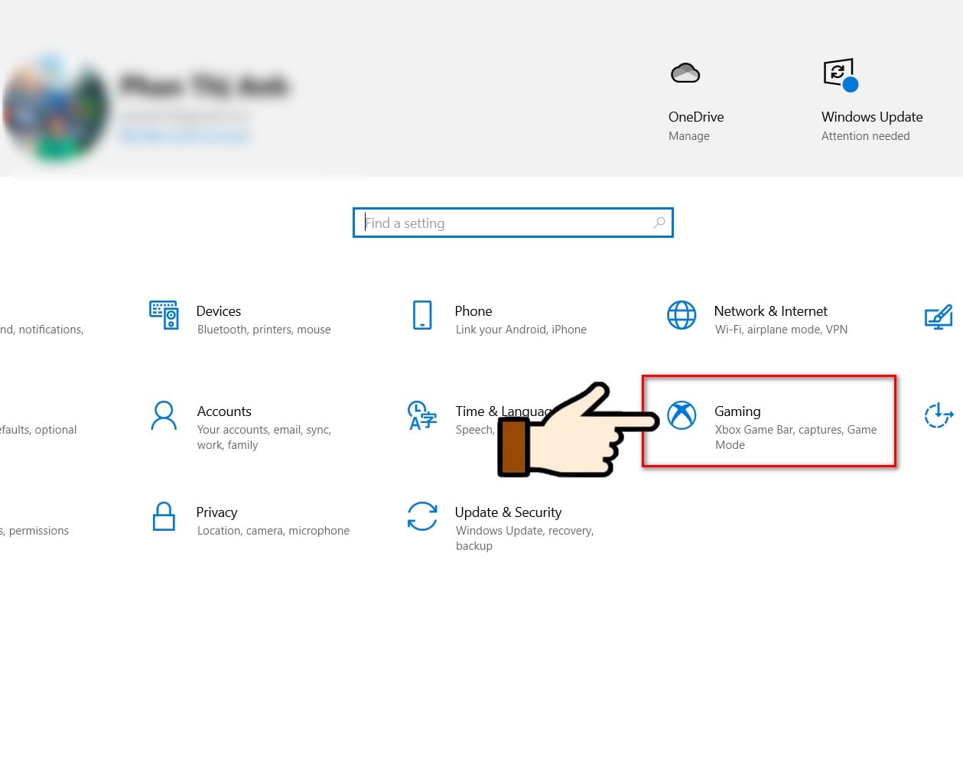Click the OneDrive Manage text

[x=689, y=136]
